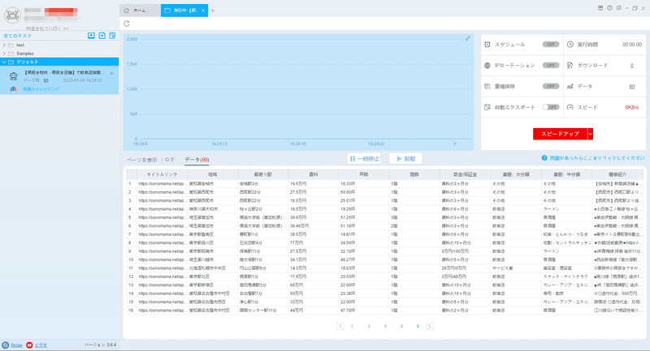Screen dimensions: 650x351
Task: Select the データ(80) tab
Action: click(197, 160)
